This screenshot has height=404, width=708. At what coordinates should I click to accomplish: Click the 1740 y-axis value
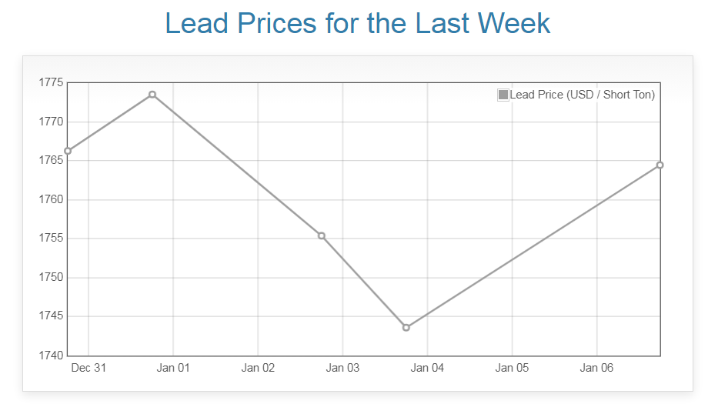50,356
